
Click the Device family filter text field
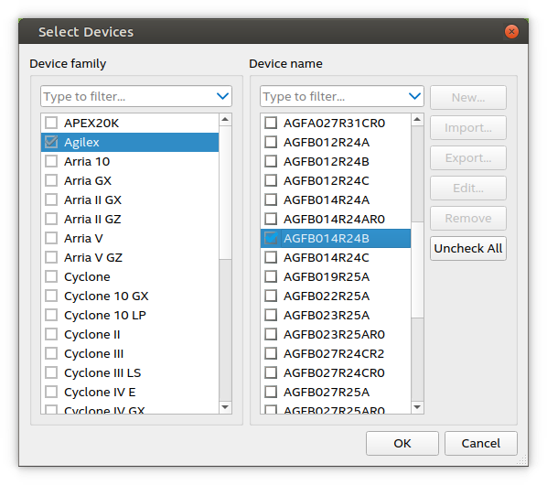127,96
